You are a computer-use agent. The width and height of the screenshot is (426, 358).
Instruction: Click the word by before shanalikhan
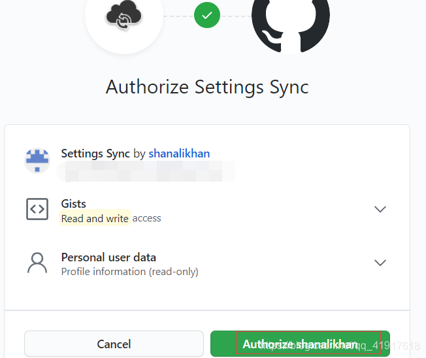coord(139,154)
